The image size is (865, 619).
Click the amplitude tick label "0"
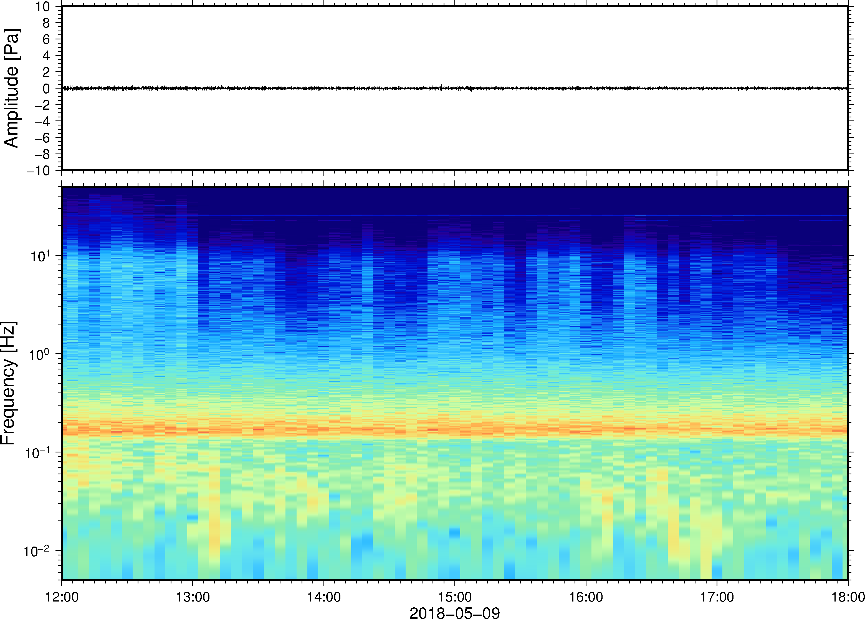pyautogui.click(x=47, y=89)
